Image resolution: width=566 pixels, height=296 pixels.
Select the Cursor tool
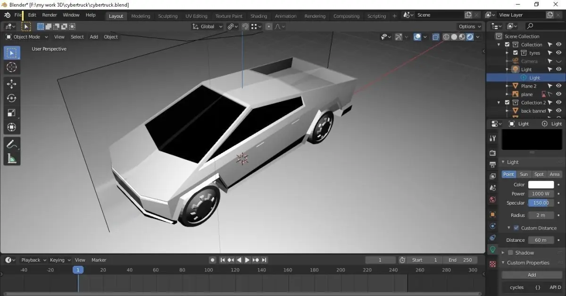[x=12, y=67]
